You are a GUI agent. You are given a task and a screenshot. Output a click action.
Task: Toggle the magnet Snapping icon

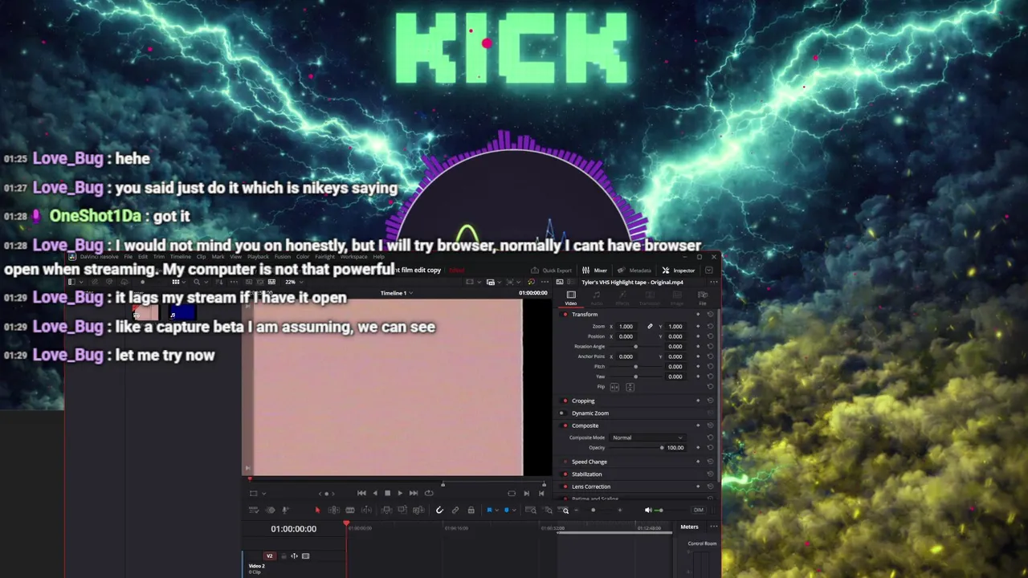(439, 510)
